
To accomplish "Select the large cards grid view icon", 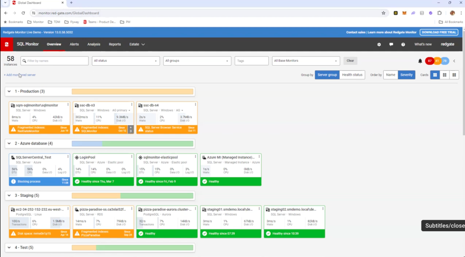I will tap(435, 75).
